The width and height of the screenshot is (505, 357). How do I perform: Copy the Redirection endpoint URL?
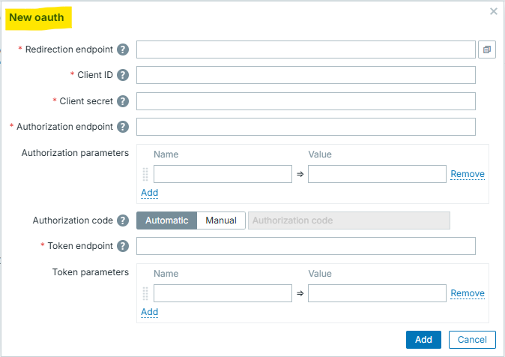[x=487, y=49]
